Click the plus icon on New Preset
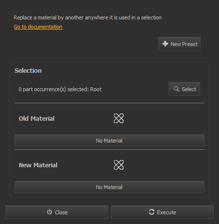Image resolution: width=219 pixels, height=224 pixels. coord(165,44)
